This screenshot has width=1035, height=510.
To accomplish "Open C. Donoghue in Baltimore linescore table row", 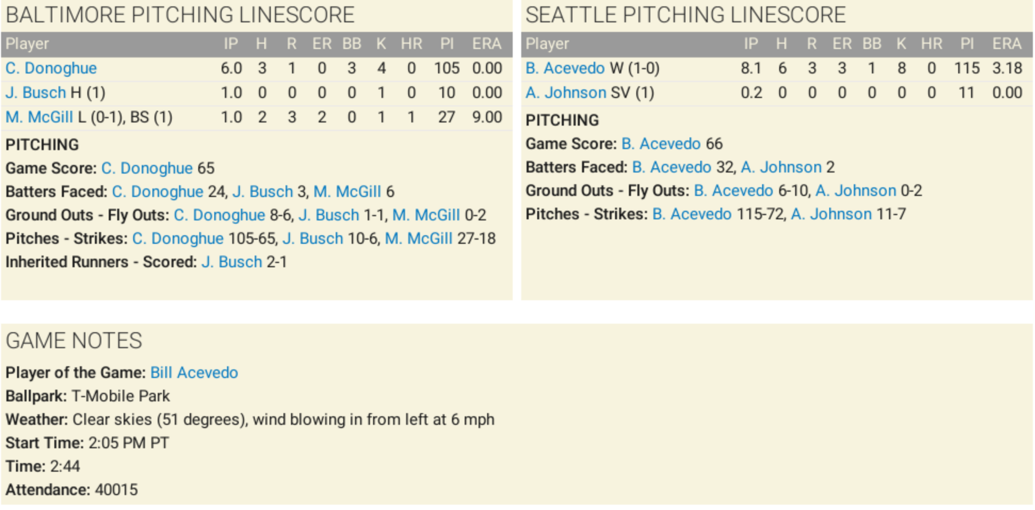I will coord(51,68).
